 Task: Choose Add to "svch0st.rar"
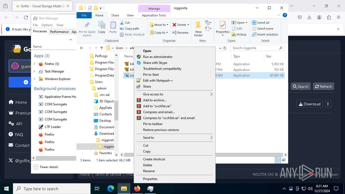pyautogui.click(x=175, y=106)
